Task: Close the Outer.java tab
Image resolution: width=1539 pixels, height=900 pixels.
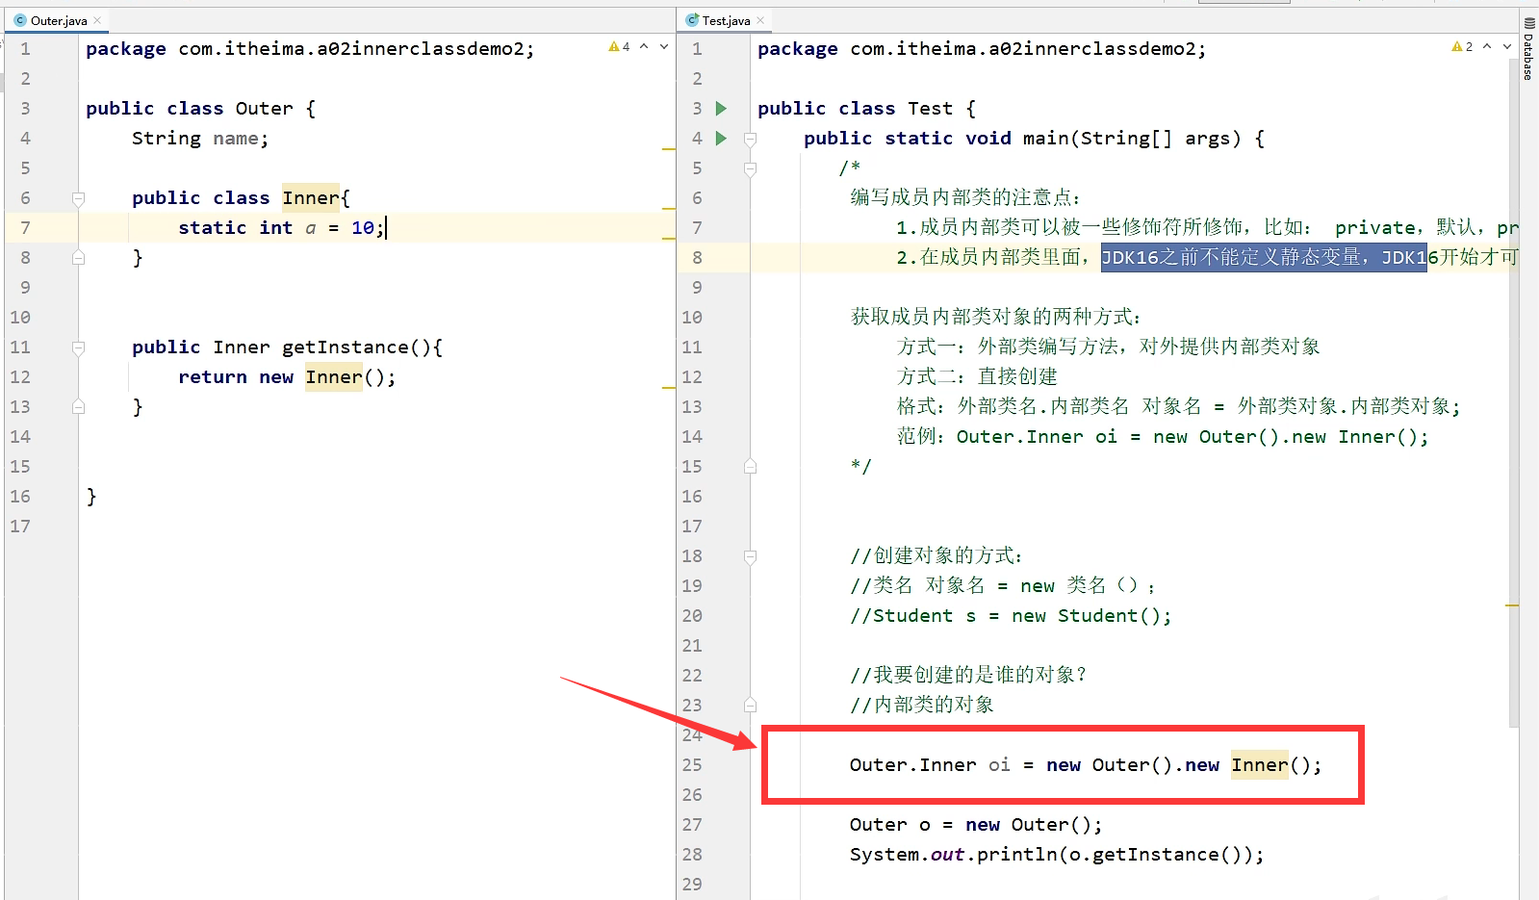Action: click(97, 20)
